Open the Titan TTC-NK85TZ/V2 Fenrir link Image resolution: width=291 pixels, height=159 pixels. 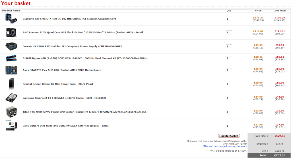click(85, 112)
